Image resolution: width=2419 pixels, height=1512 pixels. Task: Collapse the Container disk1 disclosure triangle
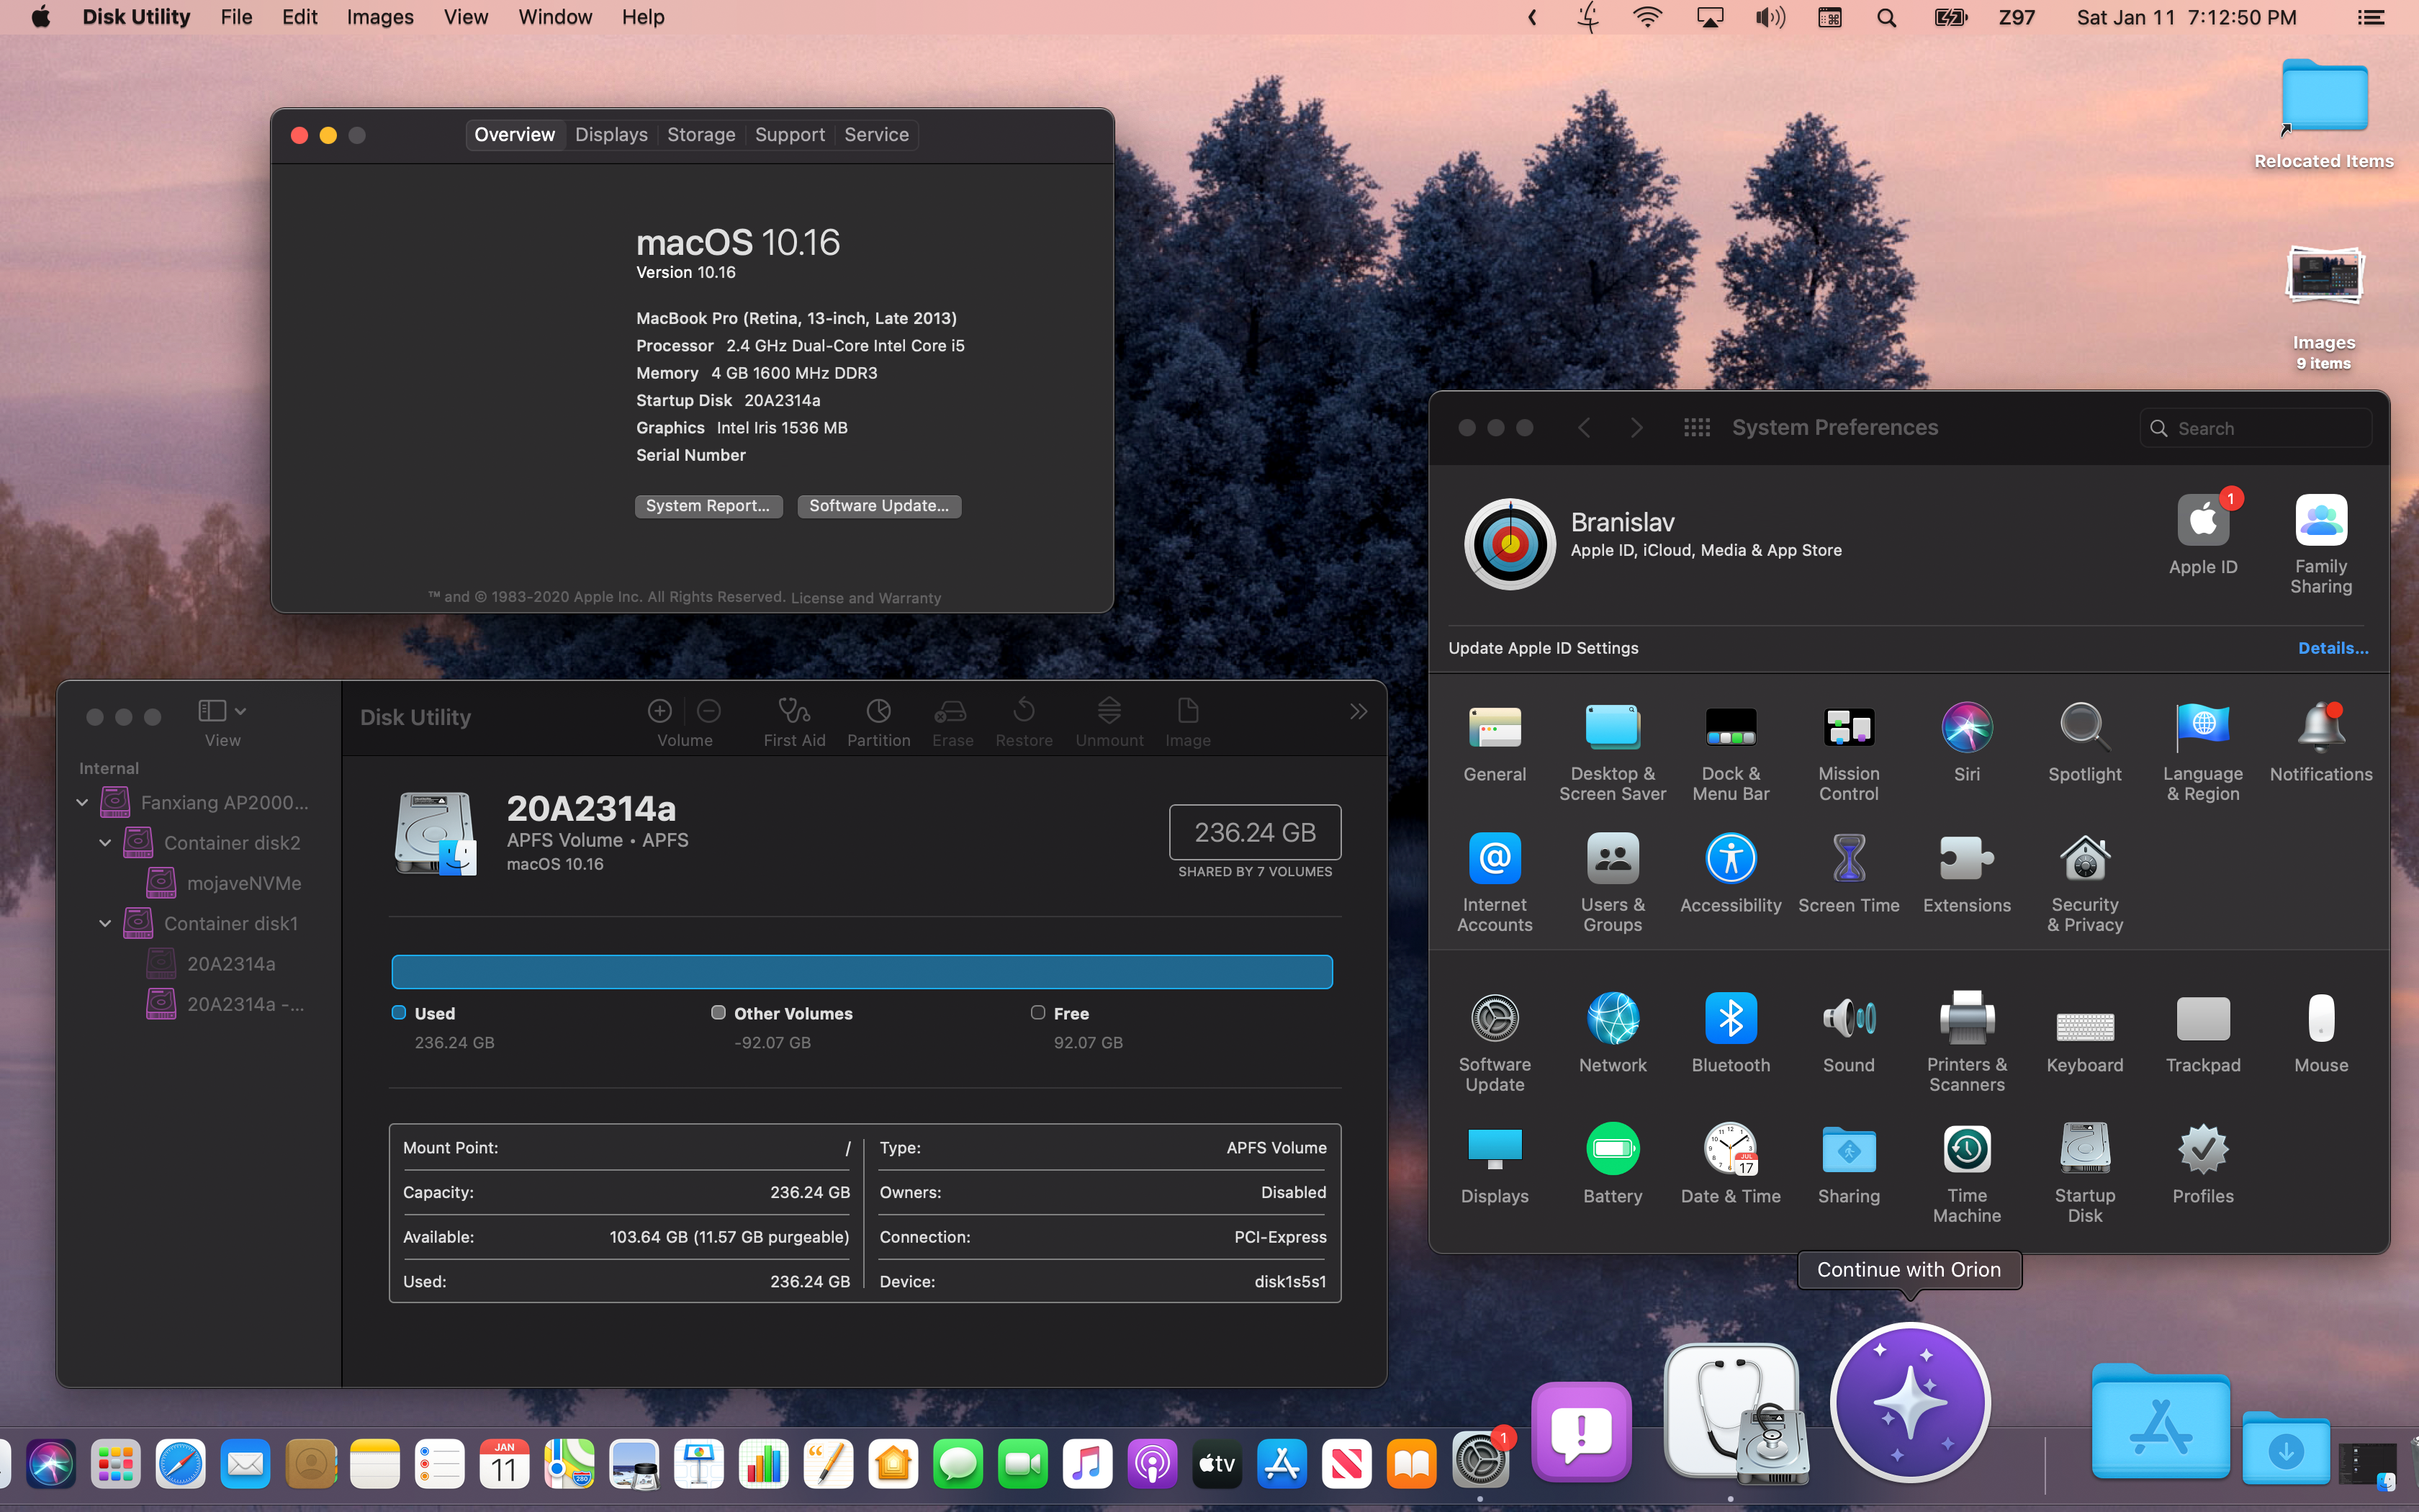(x=105, y=923)
